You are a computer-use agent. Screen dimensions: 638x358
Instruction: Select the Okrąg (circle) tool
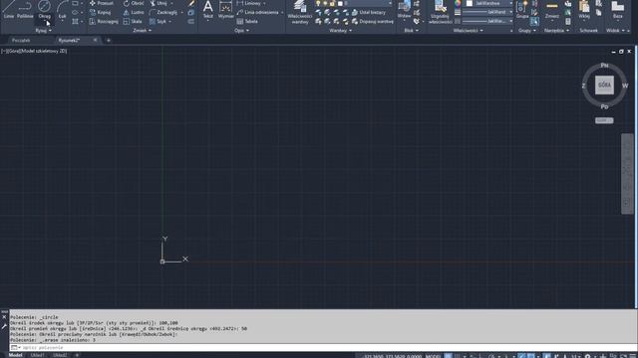coord(44,10)
